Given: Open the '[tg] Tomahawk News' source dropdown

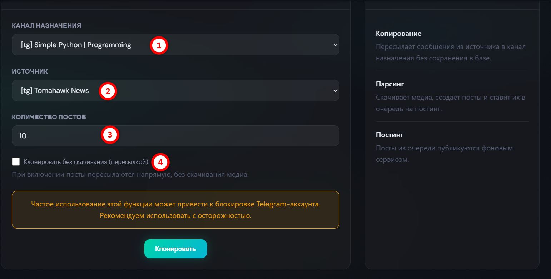Looking at the screenshot, I should pyautogui.click(x=175, y=90).
